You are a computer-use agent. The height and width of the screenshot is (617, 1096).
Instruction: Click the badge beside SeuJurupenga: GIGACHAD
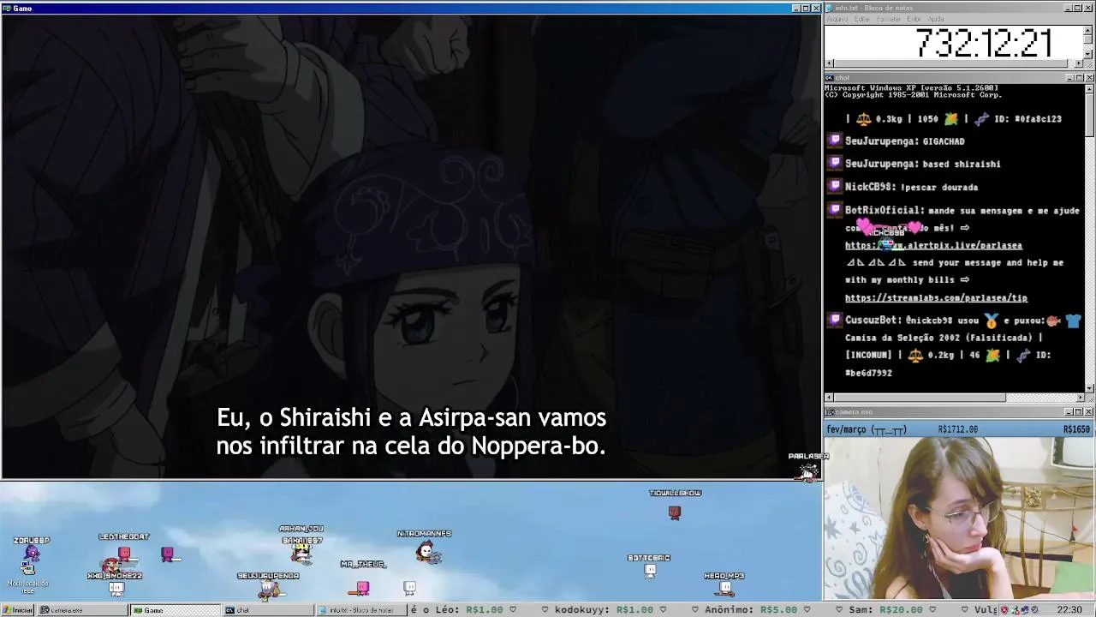(835, 141)
